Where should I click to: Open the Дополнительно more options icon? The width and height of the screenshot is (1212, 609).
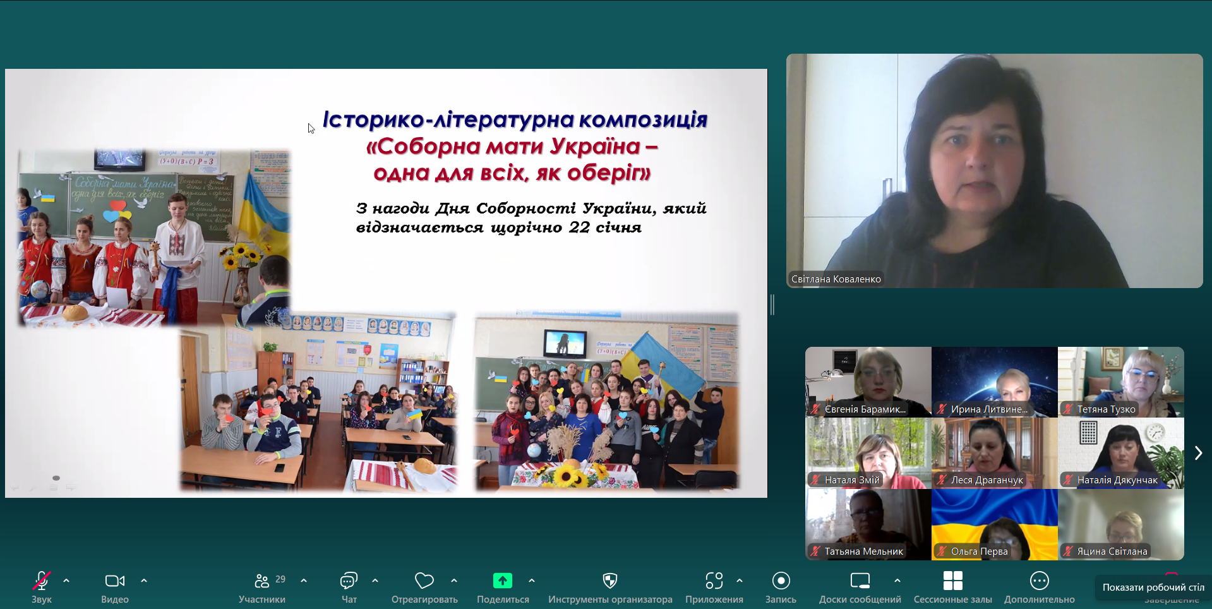[x=1040, y=580]
